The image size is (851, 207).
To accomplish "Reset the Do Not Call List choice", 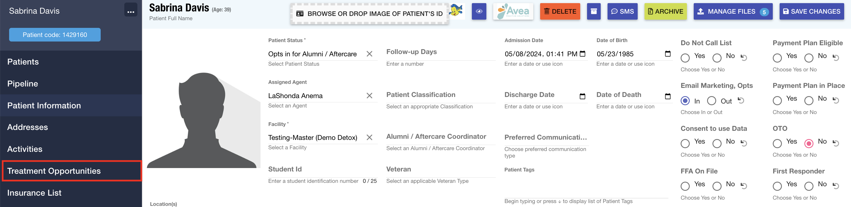I will click(744, 57).
